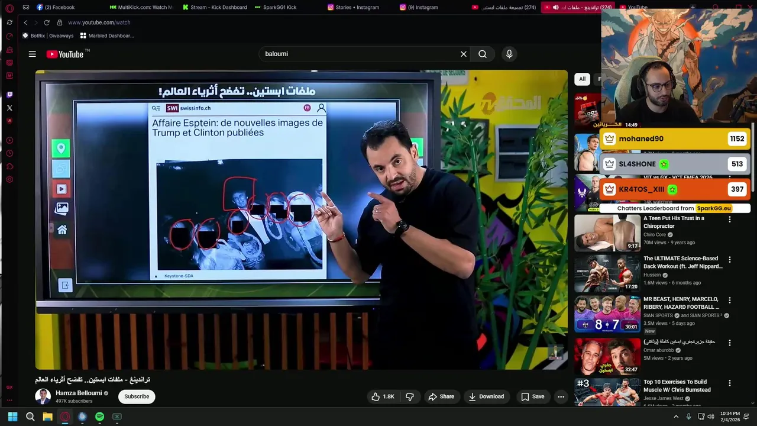757x426 pixels.
Task: Save the video to playlist
Action: (x=532, y=396)
